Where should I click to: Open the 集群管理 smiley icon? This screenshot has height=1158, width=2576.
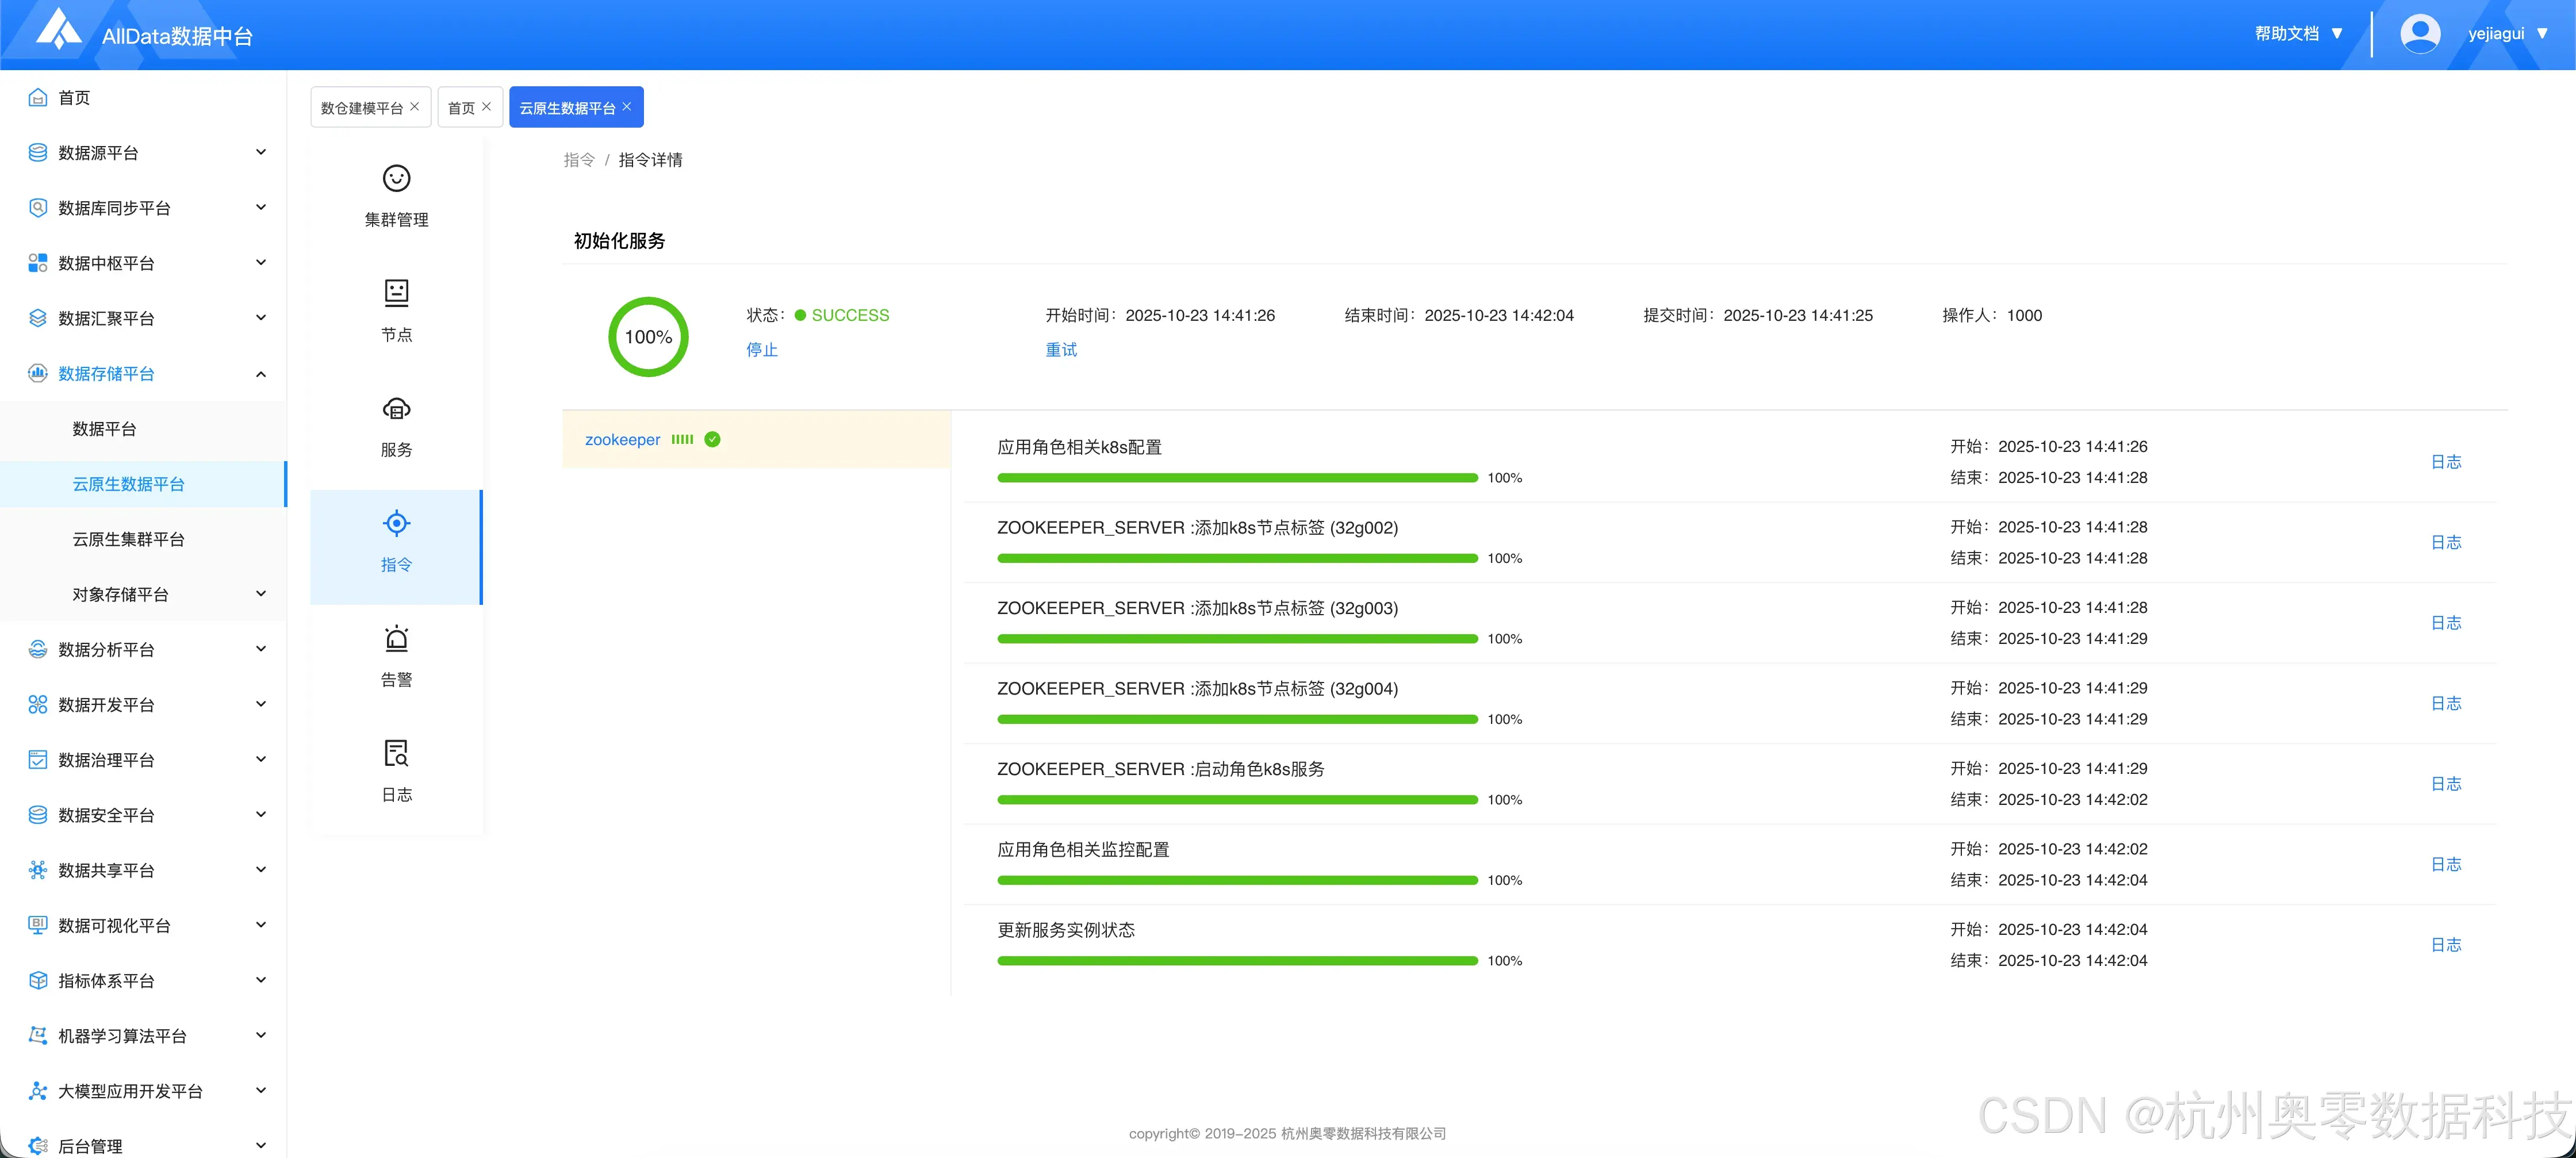[x=396, y=179]
